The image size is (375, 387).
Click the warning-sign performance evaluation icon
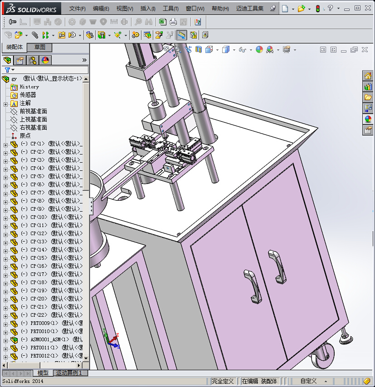pyautogui.click(x=194, y=35)
